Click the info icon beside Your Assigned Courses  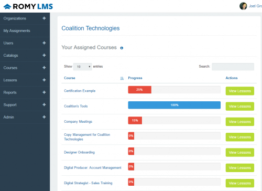click(122, 48)
